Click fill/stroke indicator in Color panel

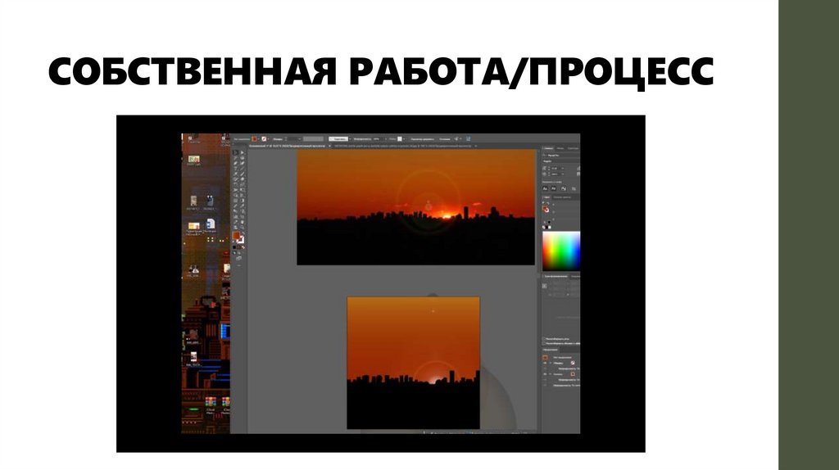click(546, 209)
